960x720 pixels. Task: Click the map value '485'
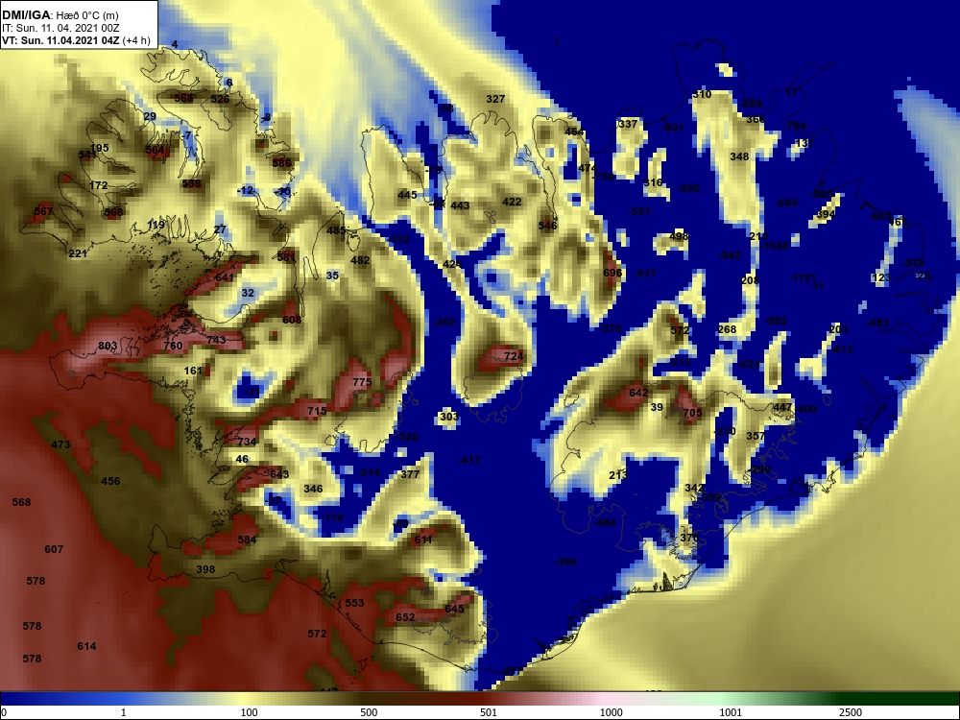336,230
